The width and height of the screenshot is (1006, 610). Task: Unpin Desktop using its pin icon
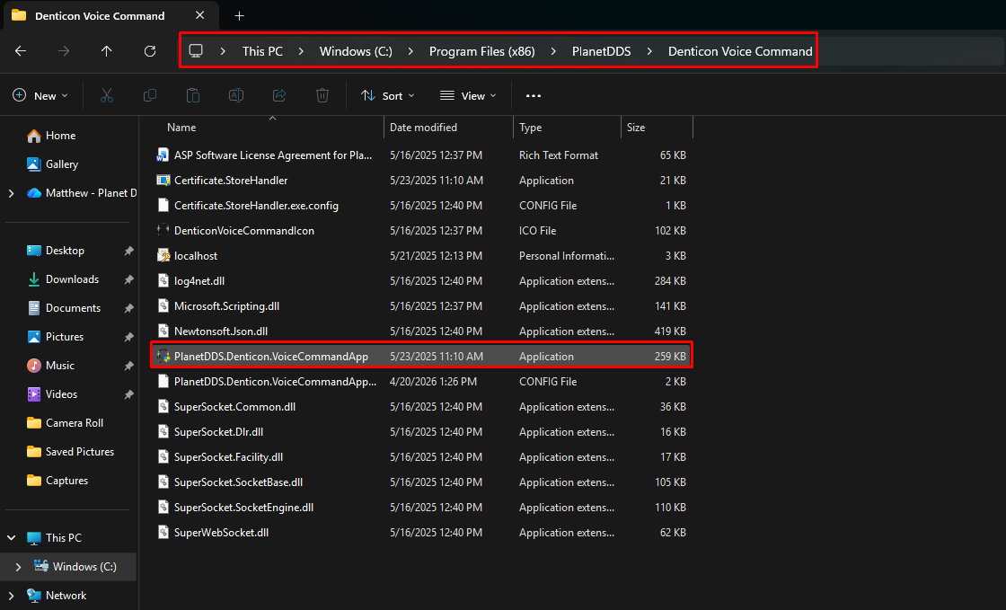[x=128, y=251]
